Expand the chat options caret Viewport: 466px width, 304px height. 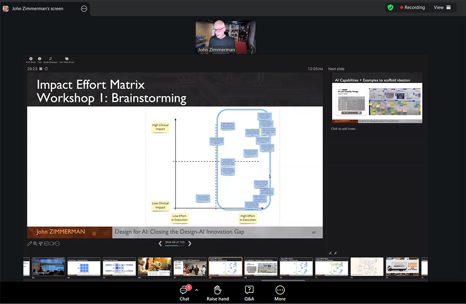click(x=196, y=290)
